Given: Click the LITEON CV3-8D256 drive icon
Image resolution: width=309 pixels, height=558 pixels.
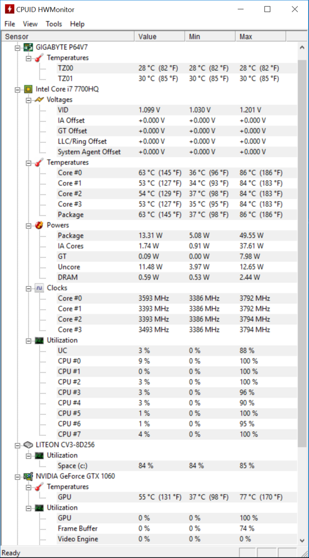Looking at the screenshot, I should [29, 445].
